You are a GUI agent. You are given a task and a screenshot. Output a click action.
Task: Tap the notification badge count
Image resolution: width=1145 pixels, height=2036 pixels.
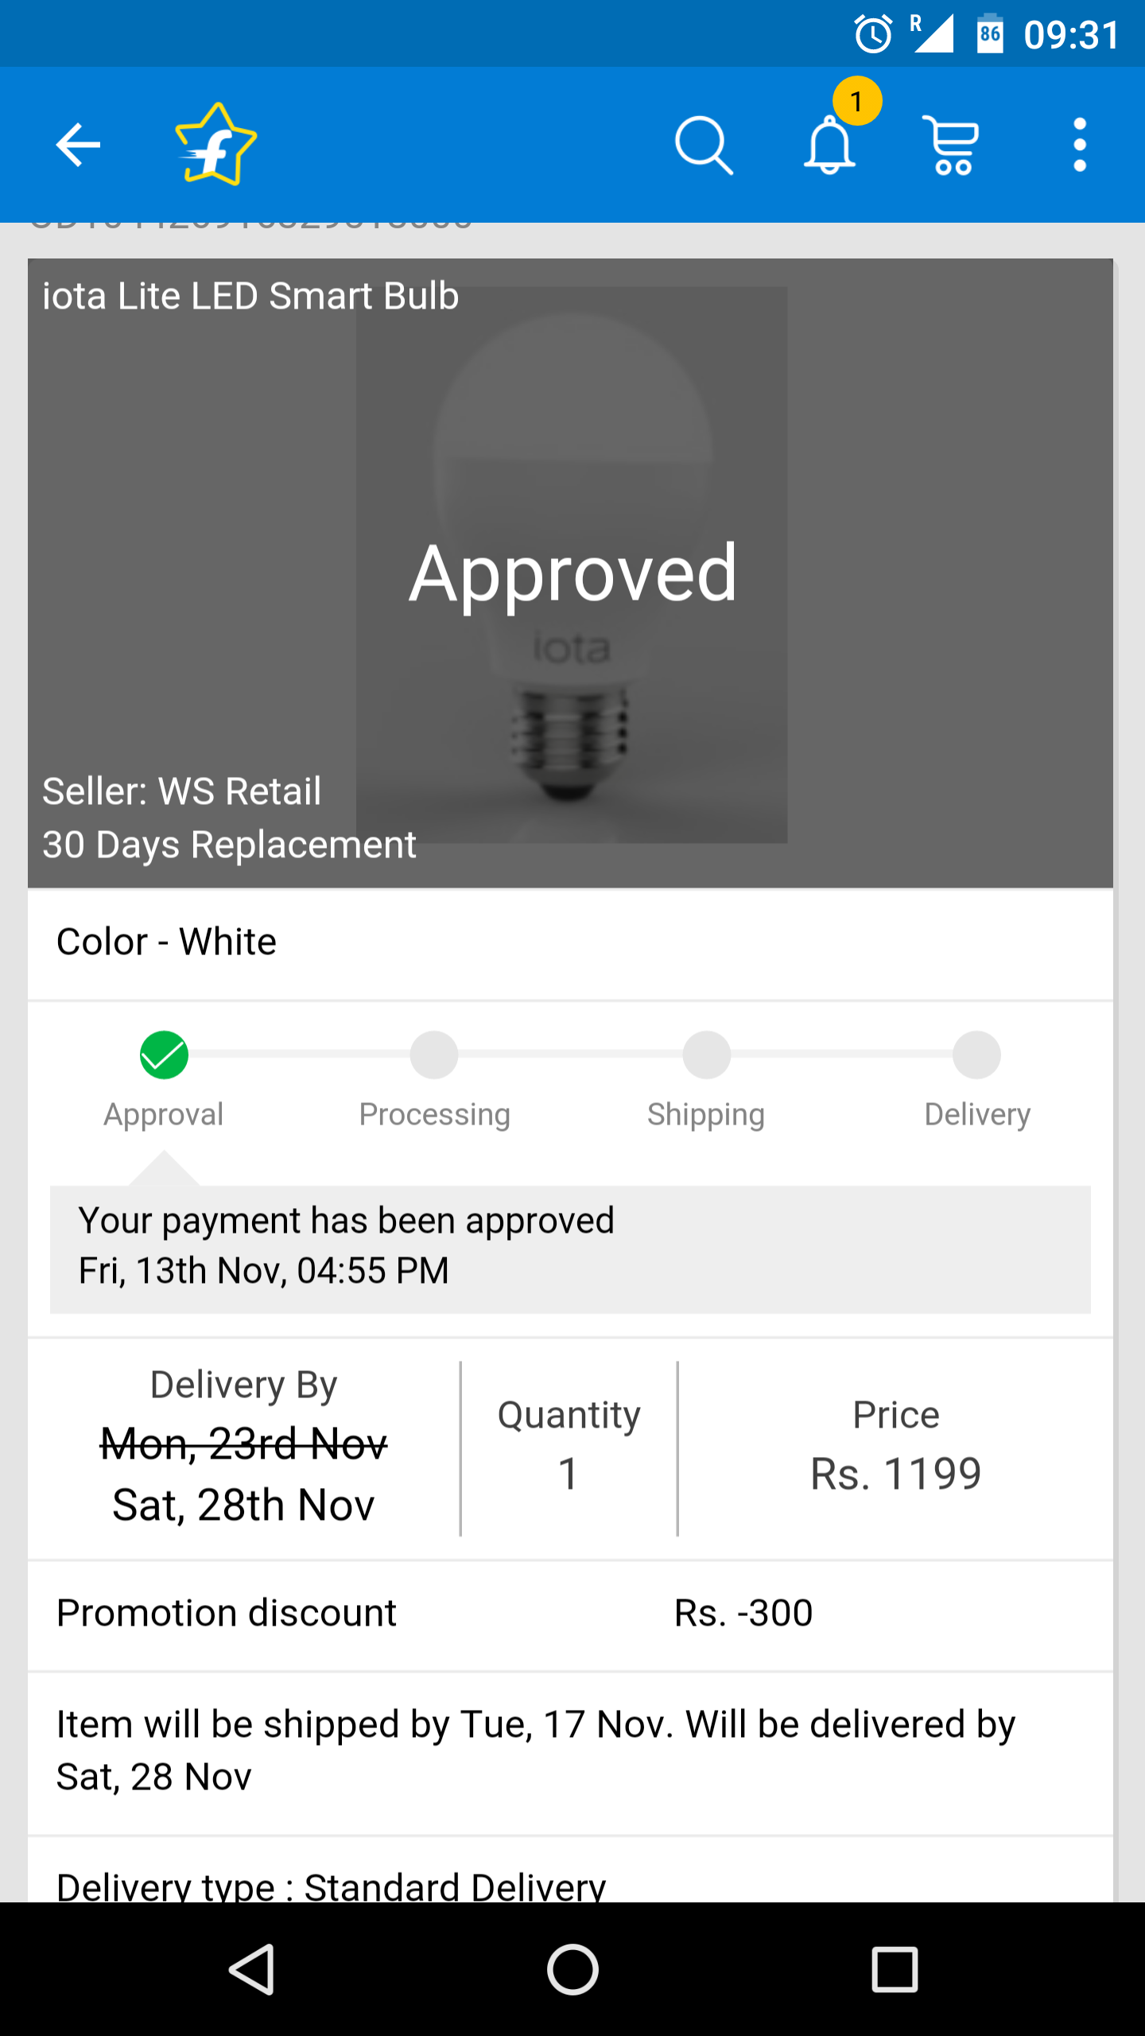tap(856, 102)
